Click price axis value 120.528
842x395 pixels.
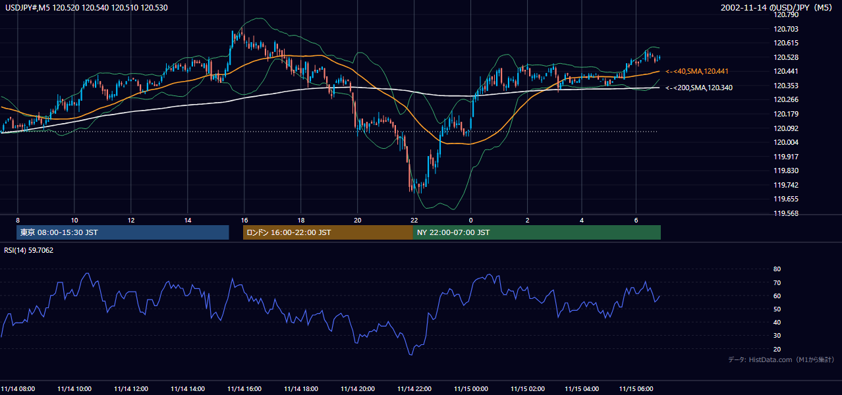tap(786, 57)
